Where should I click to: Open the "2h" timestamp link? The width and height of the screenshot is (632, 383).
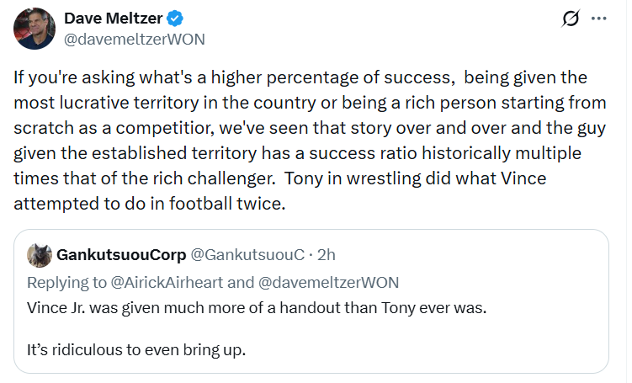[x=327, y=254]
